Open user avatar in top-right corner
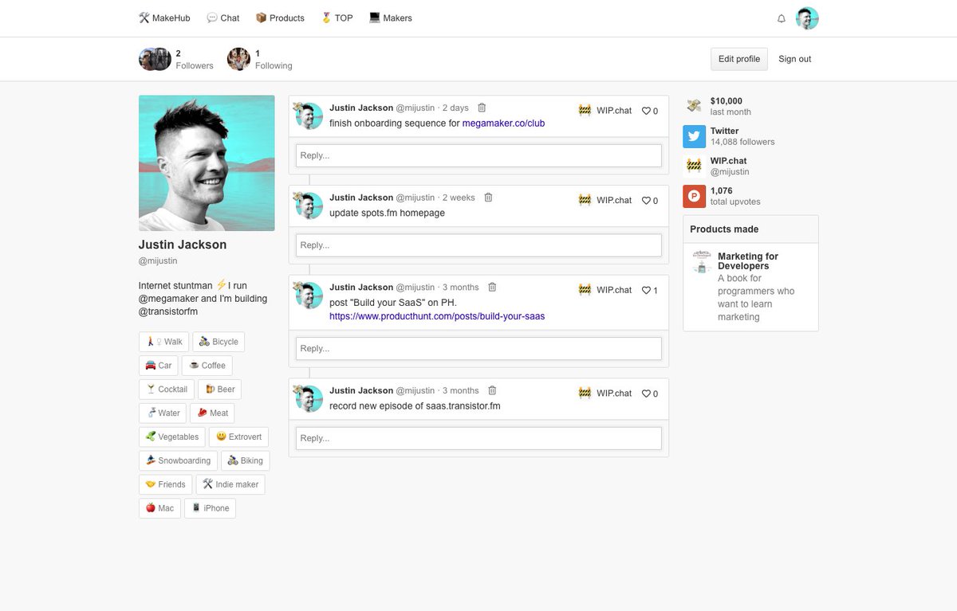The height and width of the screenshot is (611, 957). [807, 18]
